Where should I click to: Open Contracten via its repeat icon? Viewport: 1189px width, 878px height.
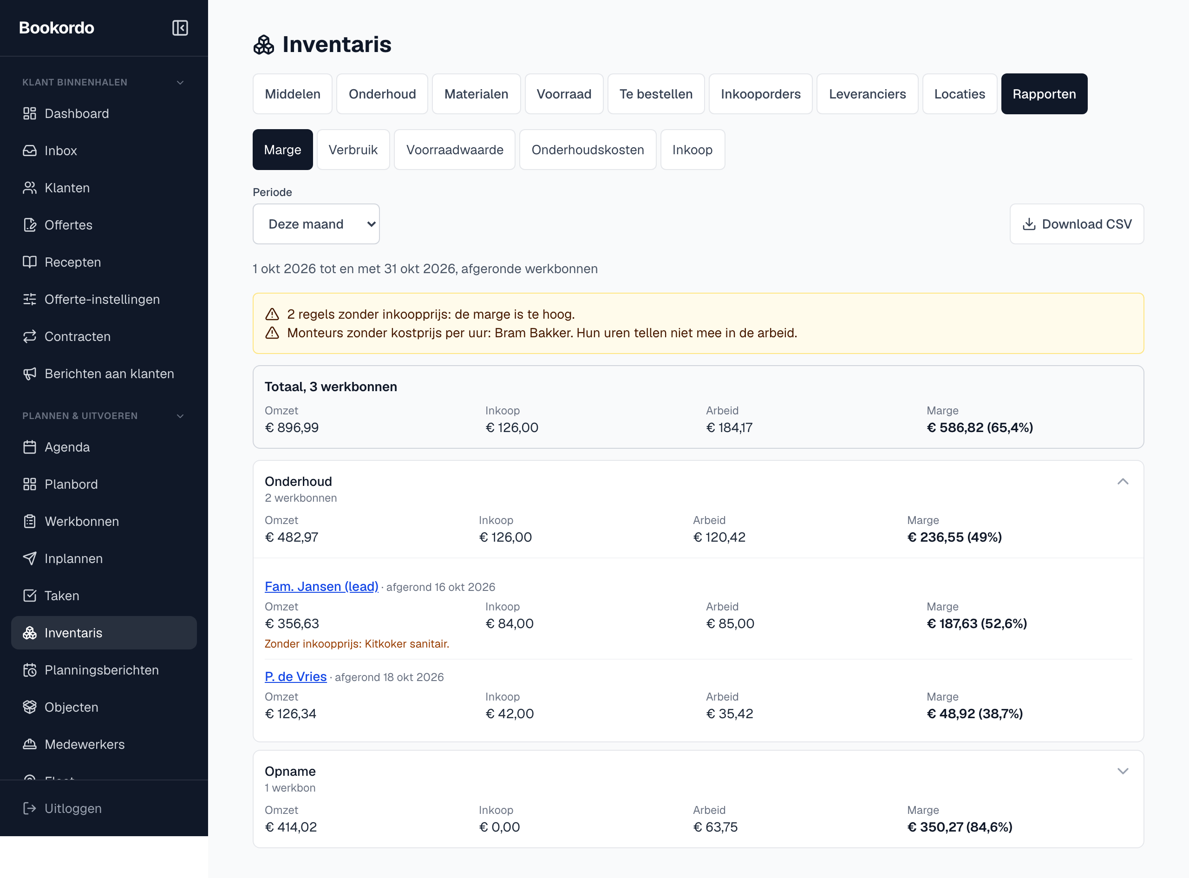(30, 336)
